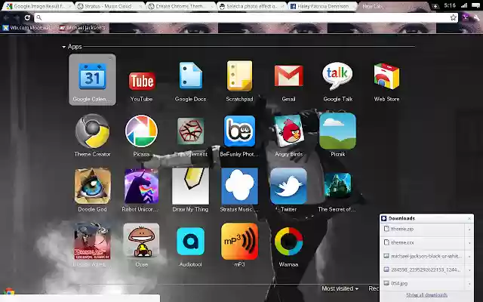Switch to Select a photo effect tab
The height and width of the screenshot is (302, 483).
coord(251,6)
